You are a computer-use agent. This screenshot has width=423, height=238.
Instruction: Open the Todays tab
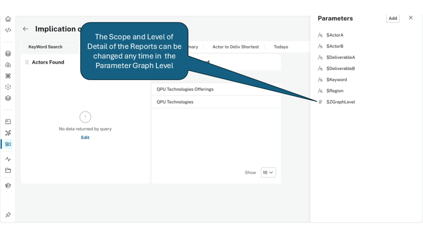[281, 47]
